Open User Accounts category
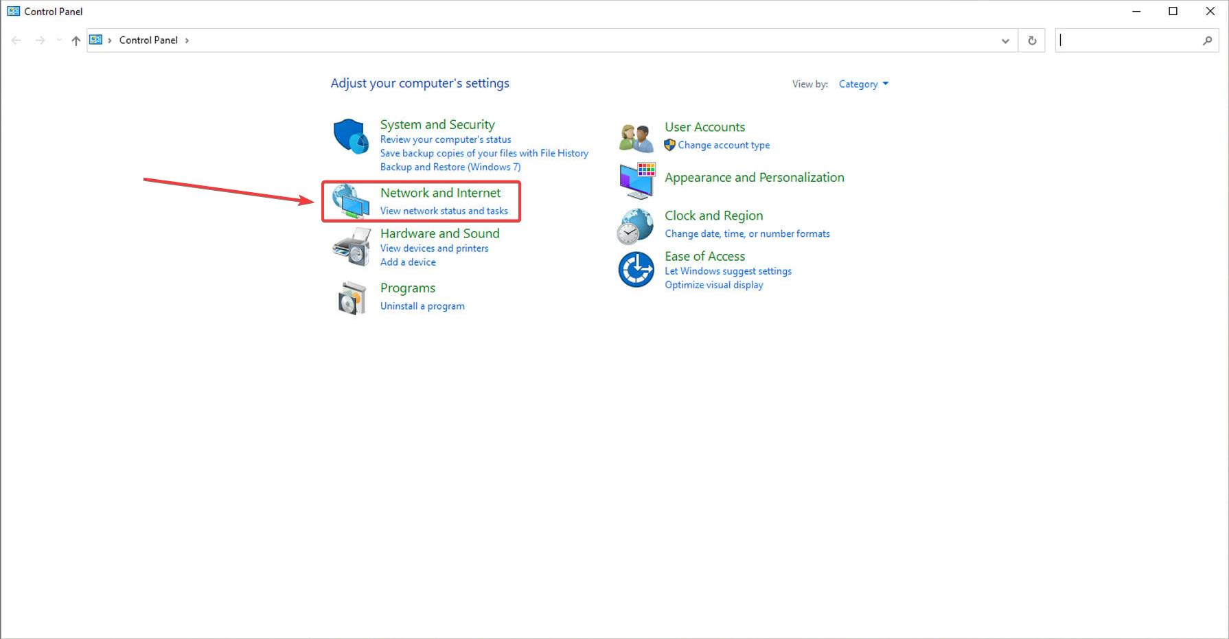The height and width of the screenshot is (639, 1229). (704, 127)
